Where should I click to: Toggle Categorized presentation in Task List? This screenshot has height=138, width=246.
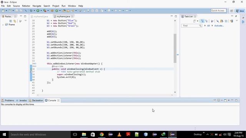pyautogui.click(x=202, y=21)
